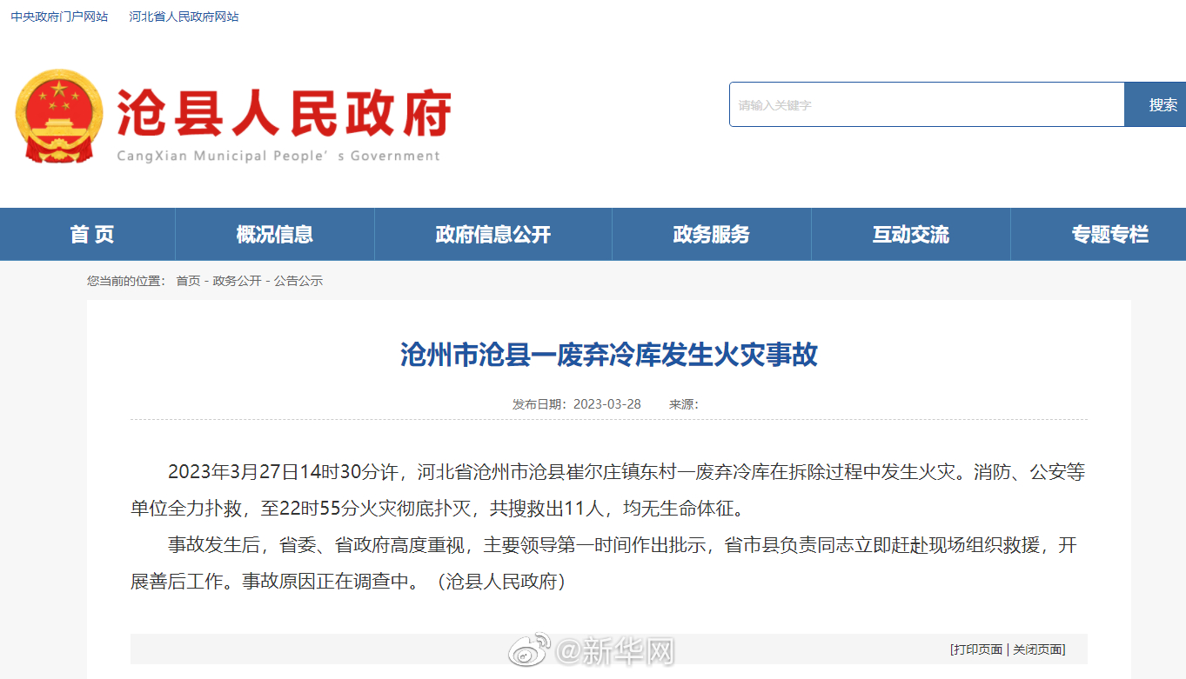Select the 概况信息 navigation tab
This screenshot has width=1186, height=679.
(x=273, y=234)
